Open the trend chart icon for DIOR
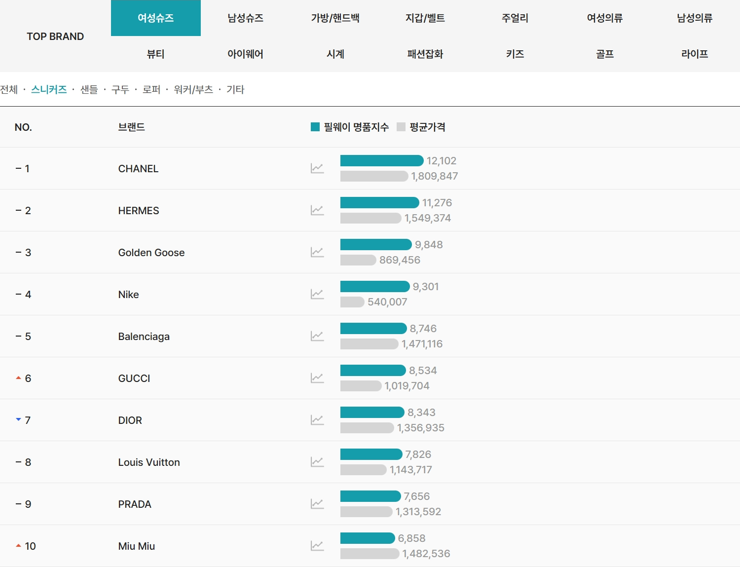Image resolution: width=740 pixels, height=567 pixels. 317,420
